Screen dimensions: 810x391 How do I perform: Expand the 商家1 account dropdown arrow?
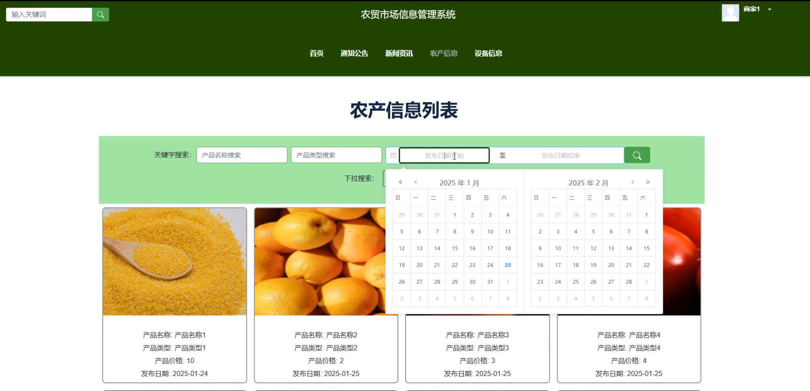pyautogui.click(x=770, y=9)
